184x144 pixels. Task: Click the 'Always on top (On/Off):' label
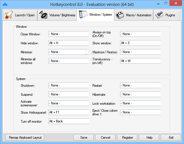click(x=101, y=34)
